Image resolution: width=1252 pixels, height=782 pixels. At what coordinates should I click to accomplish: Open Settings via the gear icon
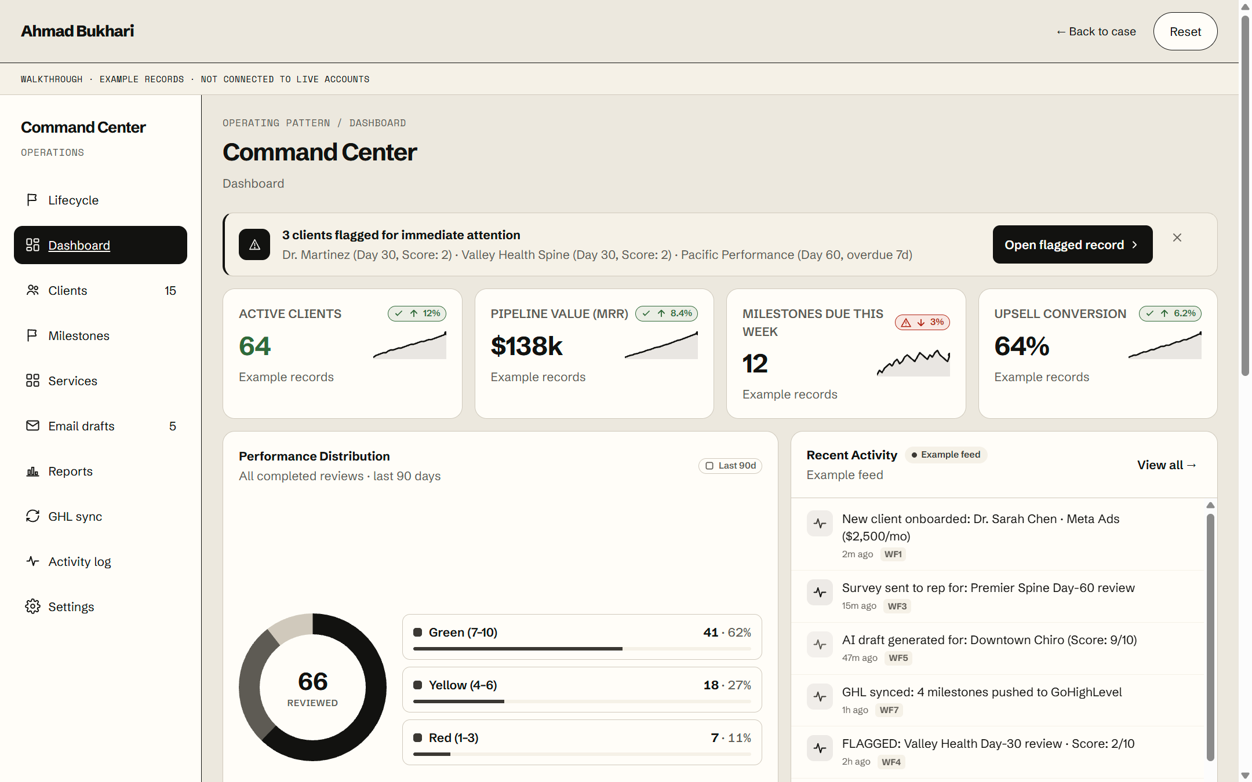click(32, 606)
